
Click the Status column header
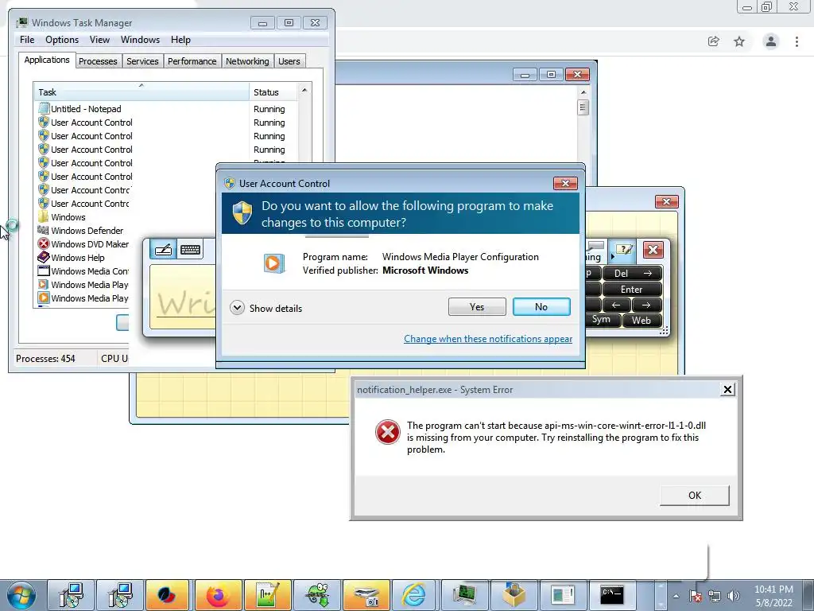(x=273, y=92)
